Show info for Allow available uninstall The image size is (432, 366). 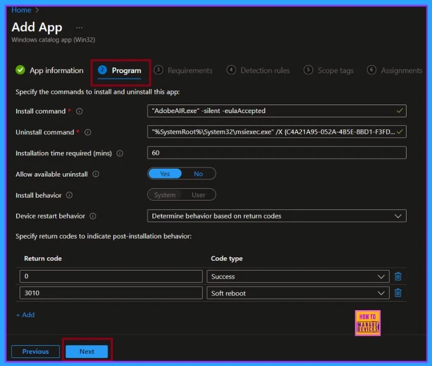[x=96, y=174]
